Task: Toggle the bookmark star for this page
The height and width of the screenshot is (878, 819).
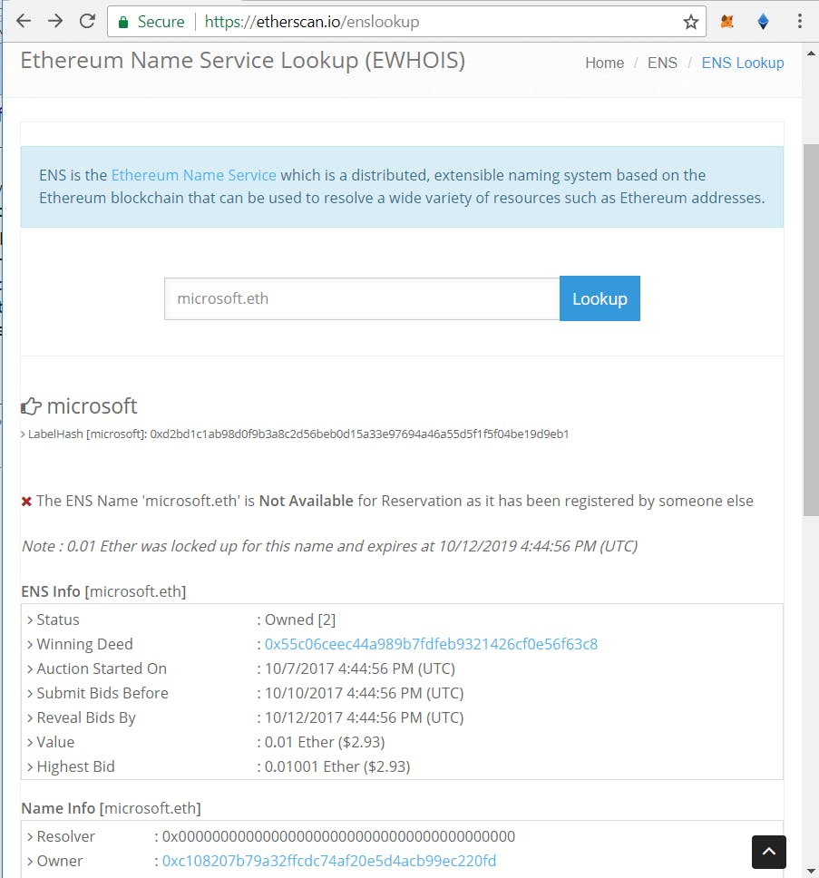Action: click(690, 20)
